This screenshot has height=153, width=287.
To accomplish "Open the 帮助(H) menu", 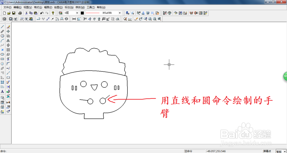I will pyautogui.click(x=101, y=7).
